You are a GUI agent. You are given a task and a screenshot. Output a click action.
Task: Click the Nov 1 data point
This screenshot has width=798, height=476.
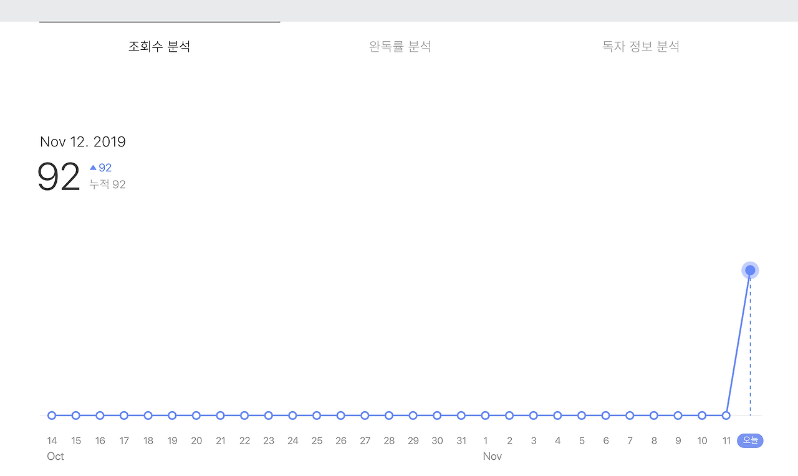(x=486, y=415)
